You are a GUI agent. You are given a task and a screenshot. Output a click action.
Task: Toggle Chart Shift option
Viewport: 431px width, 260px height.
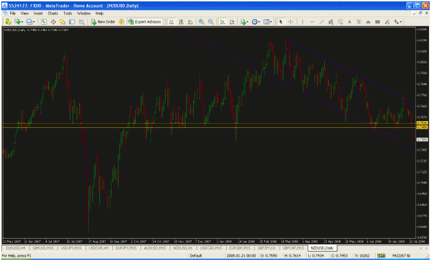point(232,22)
